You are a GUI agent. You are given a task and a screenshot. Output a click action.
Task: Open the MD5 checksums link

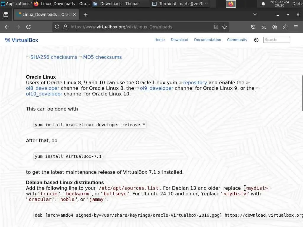tap(102, 57)
